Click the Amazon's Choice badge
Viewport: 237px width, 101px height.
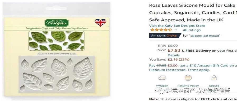[x=165, y=36]
